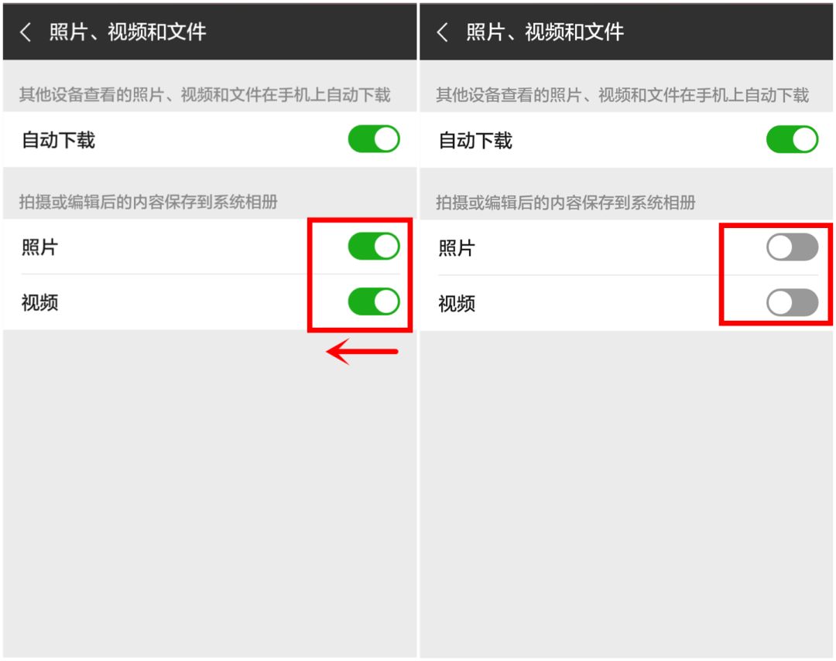Tap the back arrow in the left screenshot
Image resolution: width=836 pixels, height=661 pixels.
point(25,32)
